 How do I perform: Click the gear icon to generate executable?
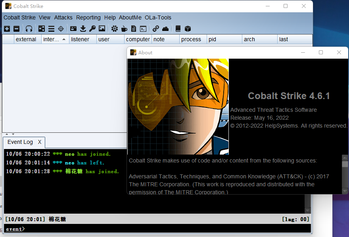[114, 29]
